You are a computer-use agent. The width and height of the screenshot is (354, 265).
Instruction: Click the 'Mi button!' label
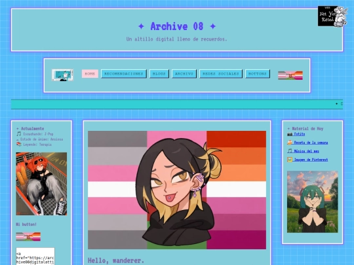[26, 224]
